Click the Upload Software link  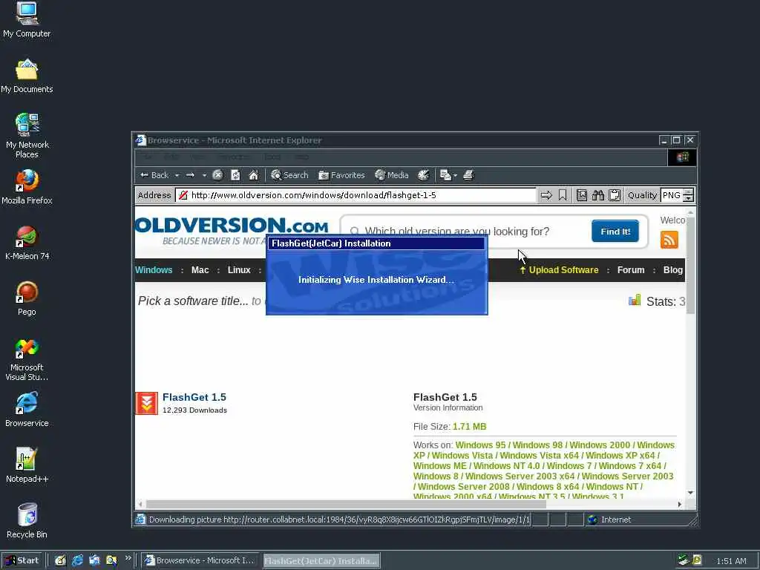pyautogui.click(x=560, y=270)
